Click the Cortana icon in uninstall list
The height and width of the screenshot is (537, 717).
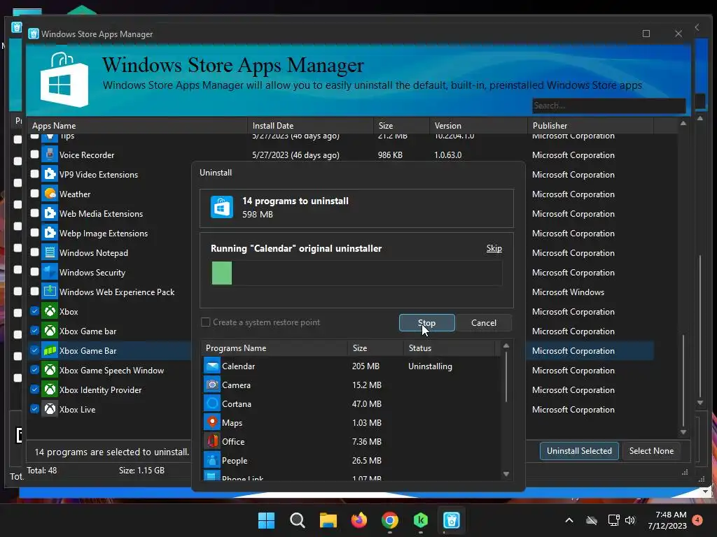(211, 403)
